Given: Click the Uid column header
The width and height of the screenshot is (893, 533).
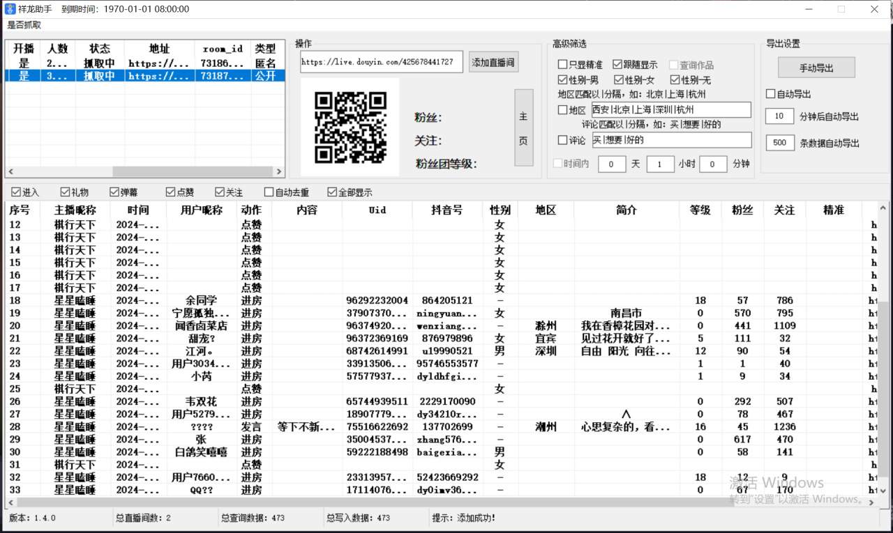Looking at the screenshot, I should 377,210.
